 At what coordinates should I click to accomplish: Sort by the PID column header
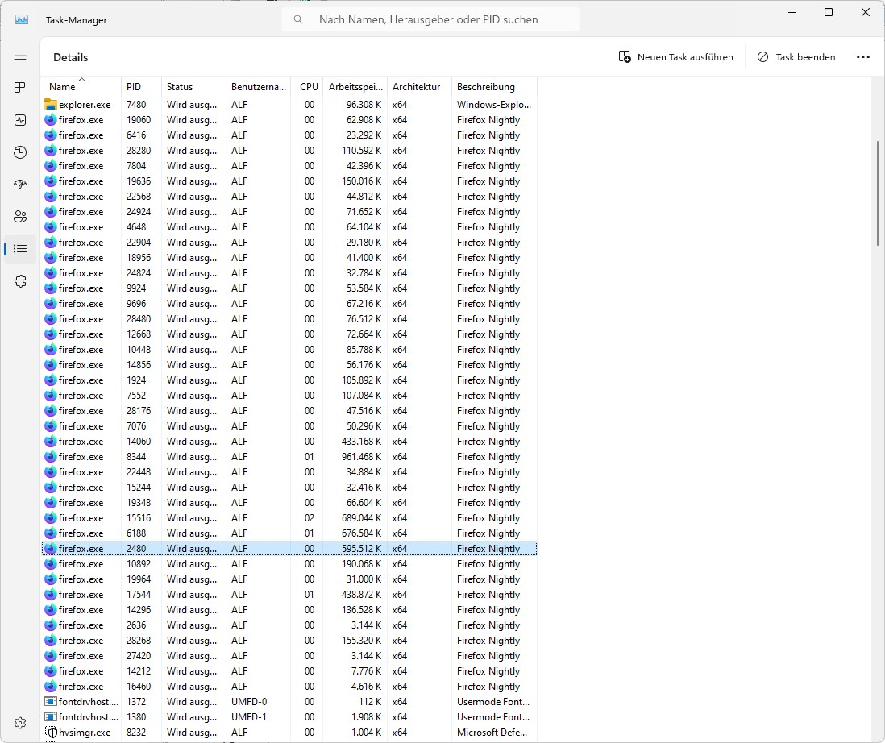point(141,87)
